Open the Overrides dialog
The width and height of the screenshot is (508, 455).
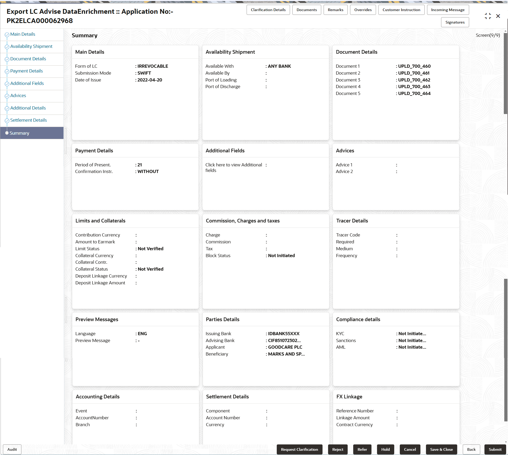click(x=363, y=10)
